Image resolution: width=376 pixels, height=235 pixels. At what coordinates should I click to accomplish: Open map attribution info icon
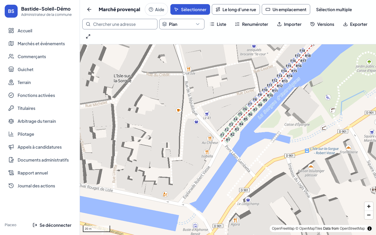pyautogui.click(x=370, y=229)
